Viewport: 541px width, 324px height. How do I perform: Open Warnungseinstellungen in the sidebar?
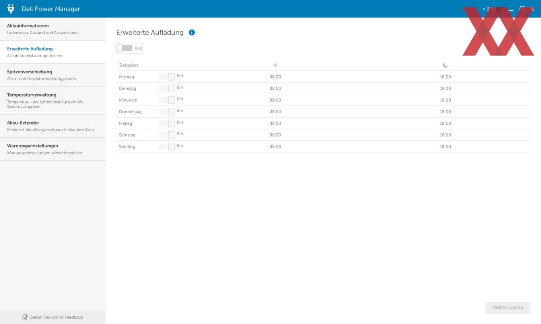click(53, 149)
